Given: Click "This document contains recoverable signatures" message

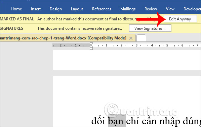Looking at the screenshot, I should (80, 28).
